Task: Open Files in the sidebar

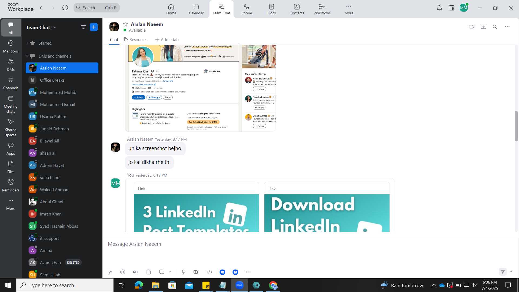Action: 11,167
